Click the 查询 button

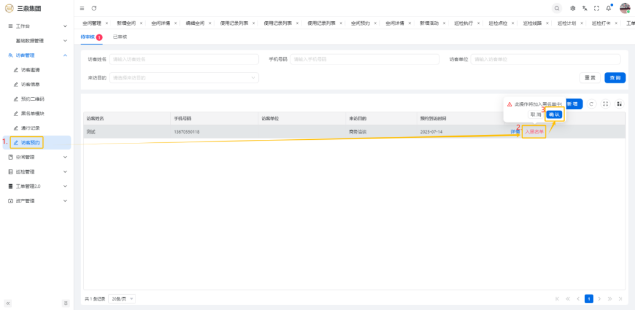click(614, 78)
